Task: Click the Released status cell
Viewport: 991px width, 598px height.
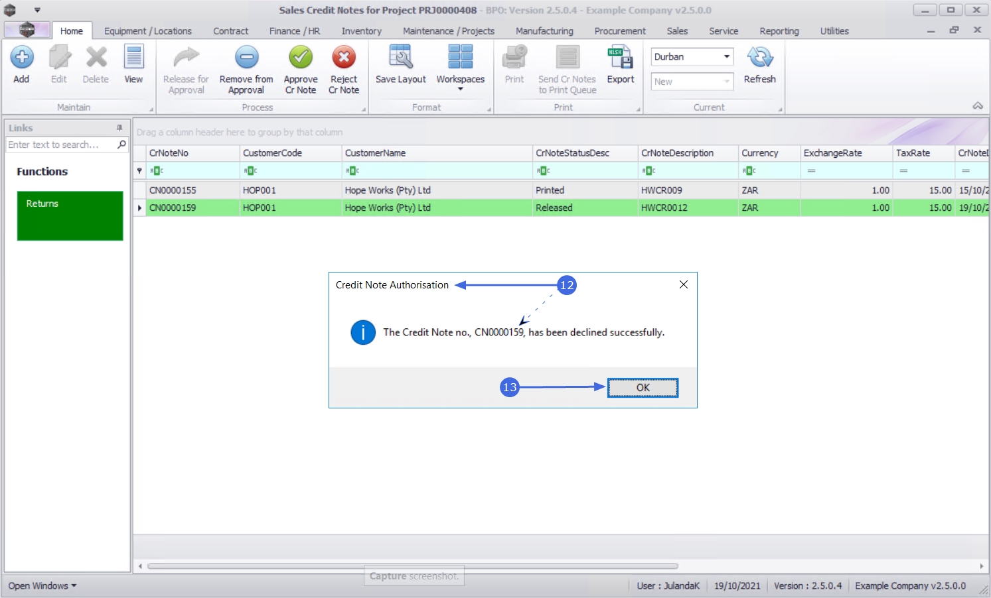Action: 585,208
